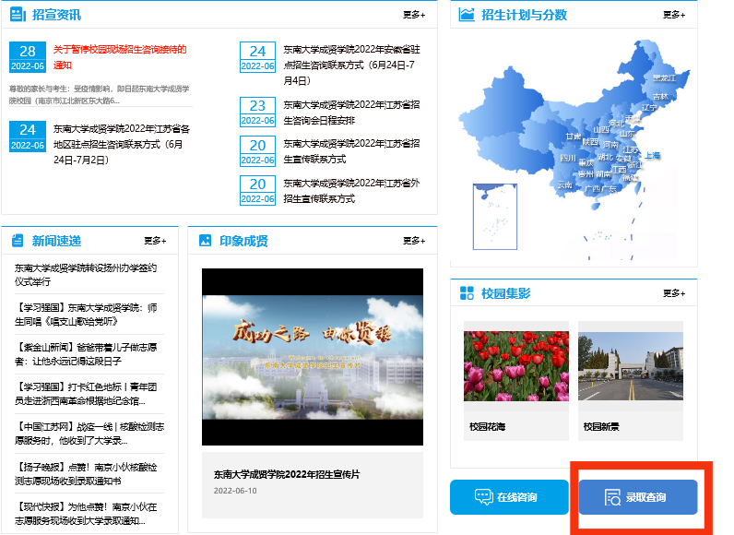Open the 在线咨询 button
Screen dimensions: 734x535
(509, 497)
